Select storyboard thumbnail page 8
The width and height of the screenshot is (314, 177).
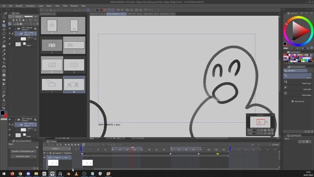(x=74, y=85)
